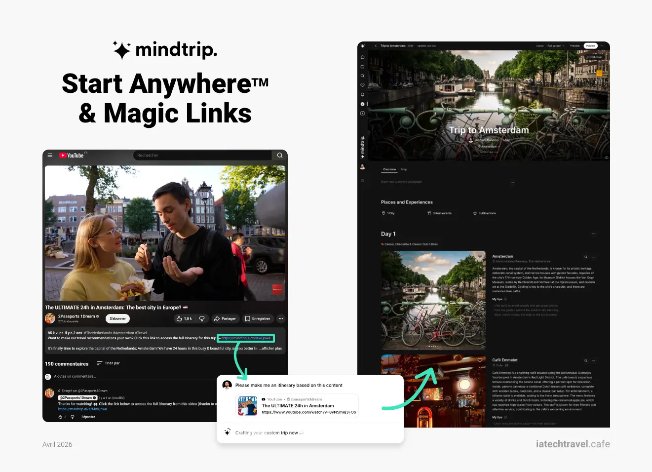Screen dimensions: 652x472
Task: Open the 2Passports 1Dream channel avatar
Action: pyautogui.click(x=50, y=318)
